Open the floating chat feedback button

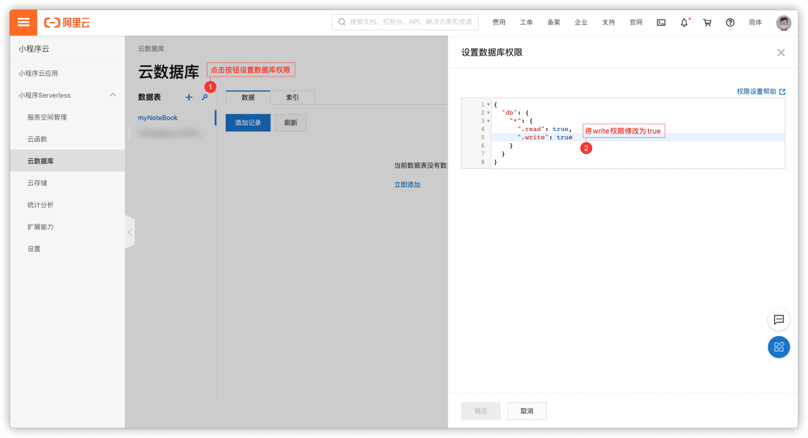coord(779,319)
